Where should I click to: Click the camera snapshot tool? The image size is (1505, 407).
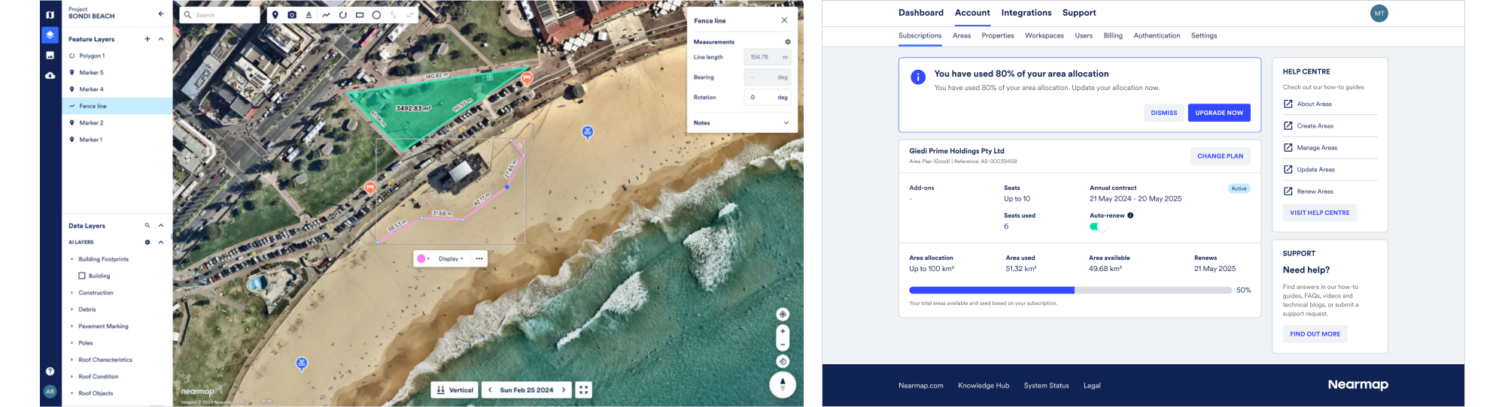[x=292, y=15]
